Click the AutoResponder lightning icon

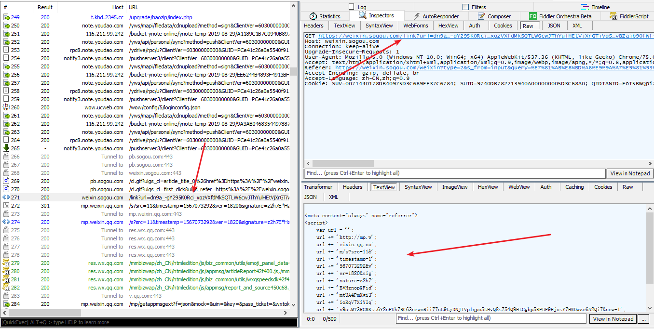pyautogui.click(x=417, y=16)
